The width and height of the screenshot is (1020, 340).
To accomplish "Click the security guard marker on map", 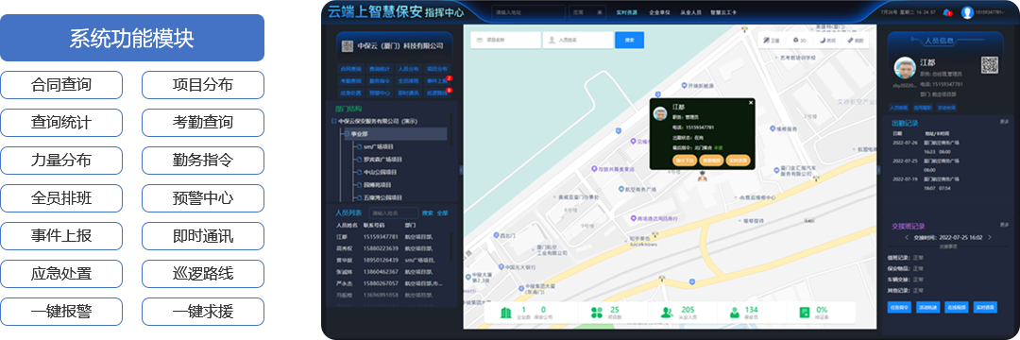I will pyautogui.click(x=703, y=176).
